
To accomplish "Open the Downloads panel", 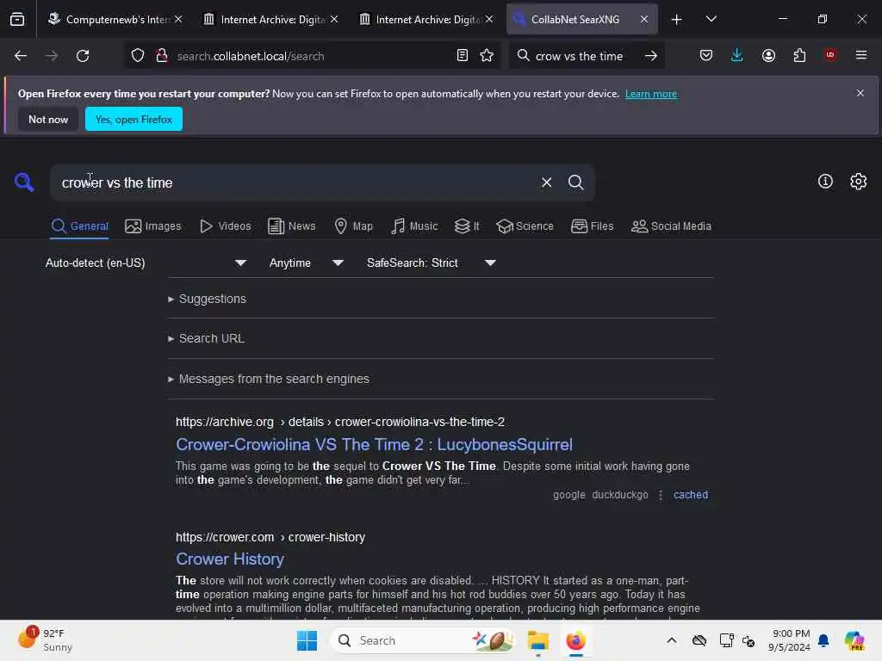I will 737,55.
